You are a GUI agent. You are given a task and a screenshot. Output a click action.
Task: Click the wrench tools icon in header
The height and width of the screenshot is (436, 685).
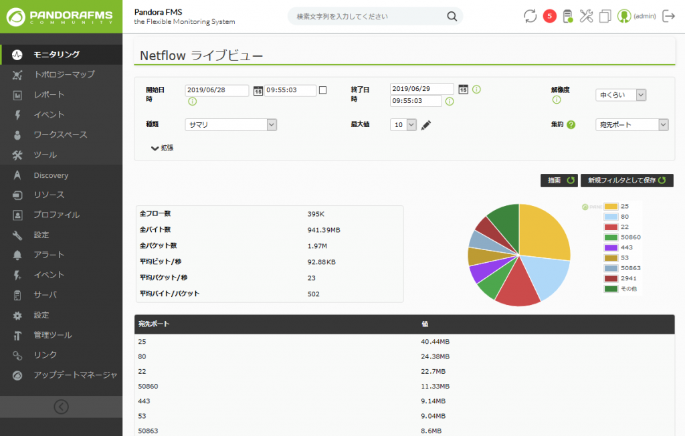[587, 15]
